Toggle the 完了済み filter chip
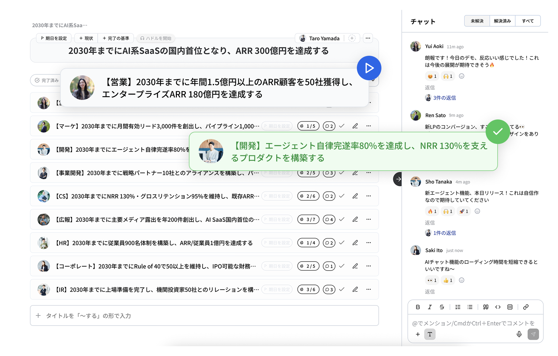This screenshot has width=558, height=356. click(x=47, y=80)
